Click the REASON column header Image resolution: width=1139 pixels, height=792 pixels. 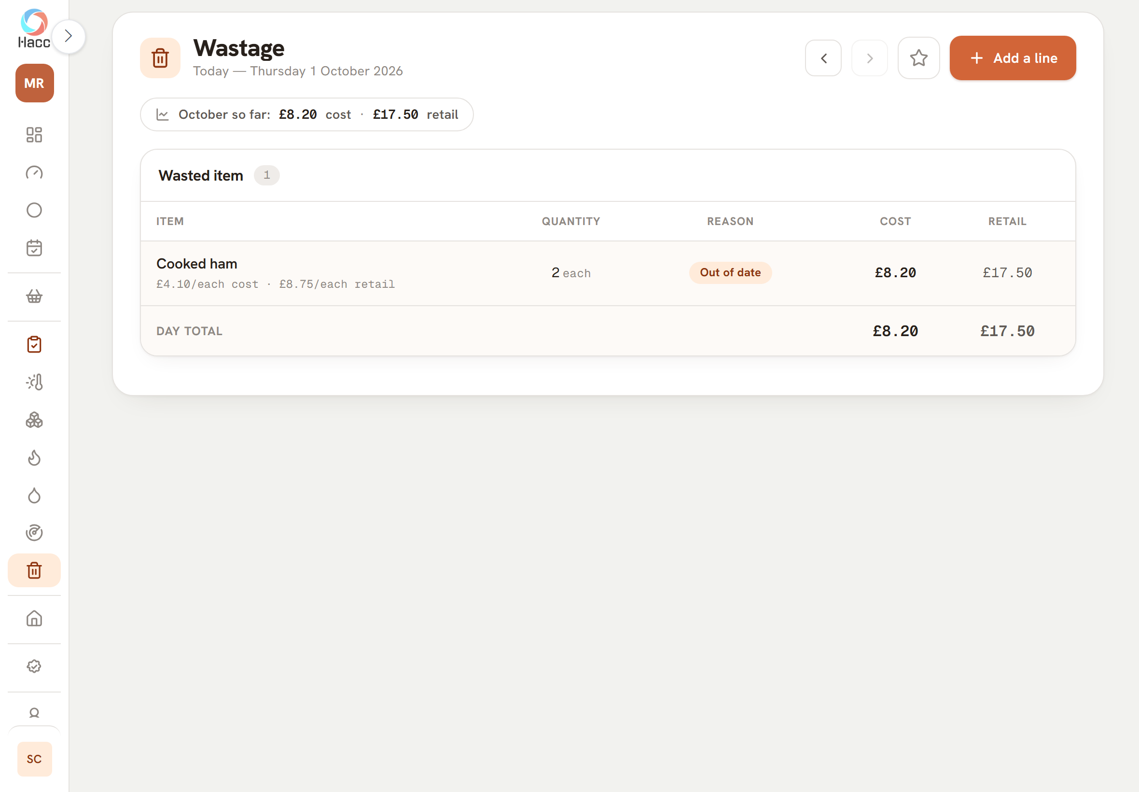coord(730,222)
